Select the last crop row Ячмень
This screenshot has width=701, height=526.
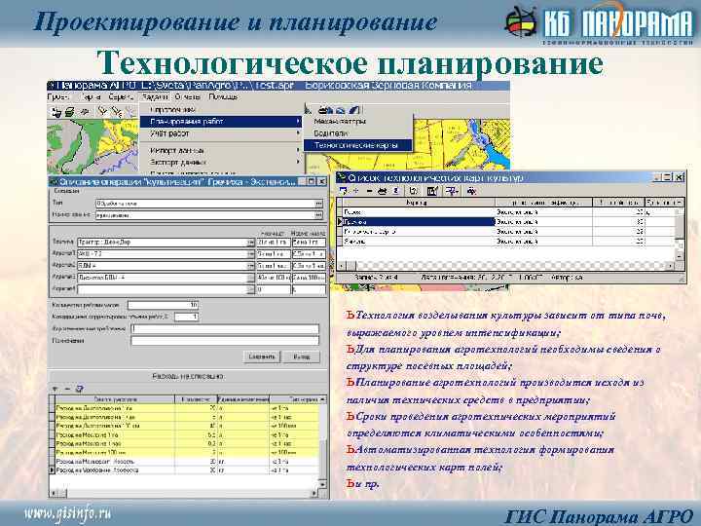click(507, 242)
